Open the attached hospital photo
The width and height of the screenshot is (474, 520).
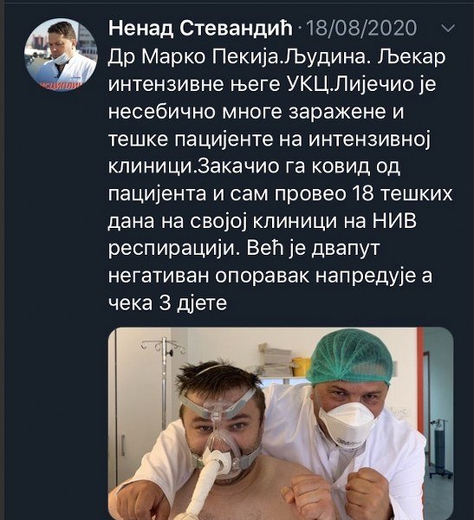coord(281,424)
